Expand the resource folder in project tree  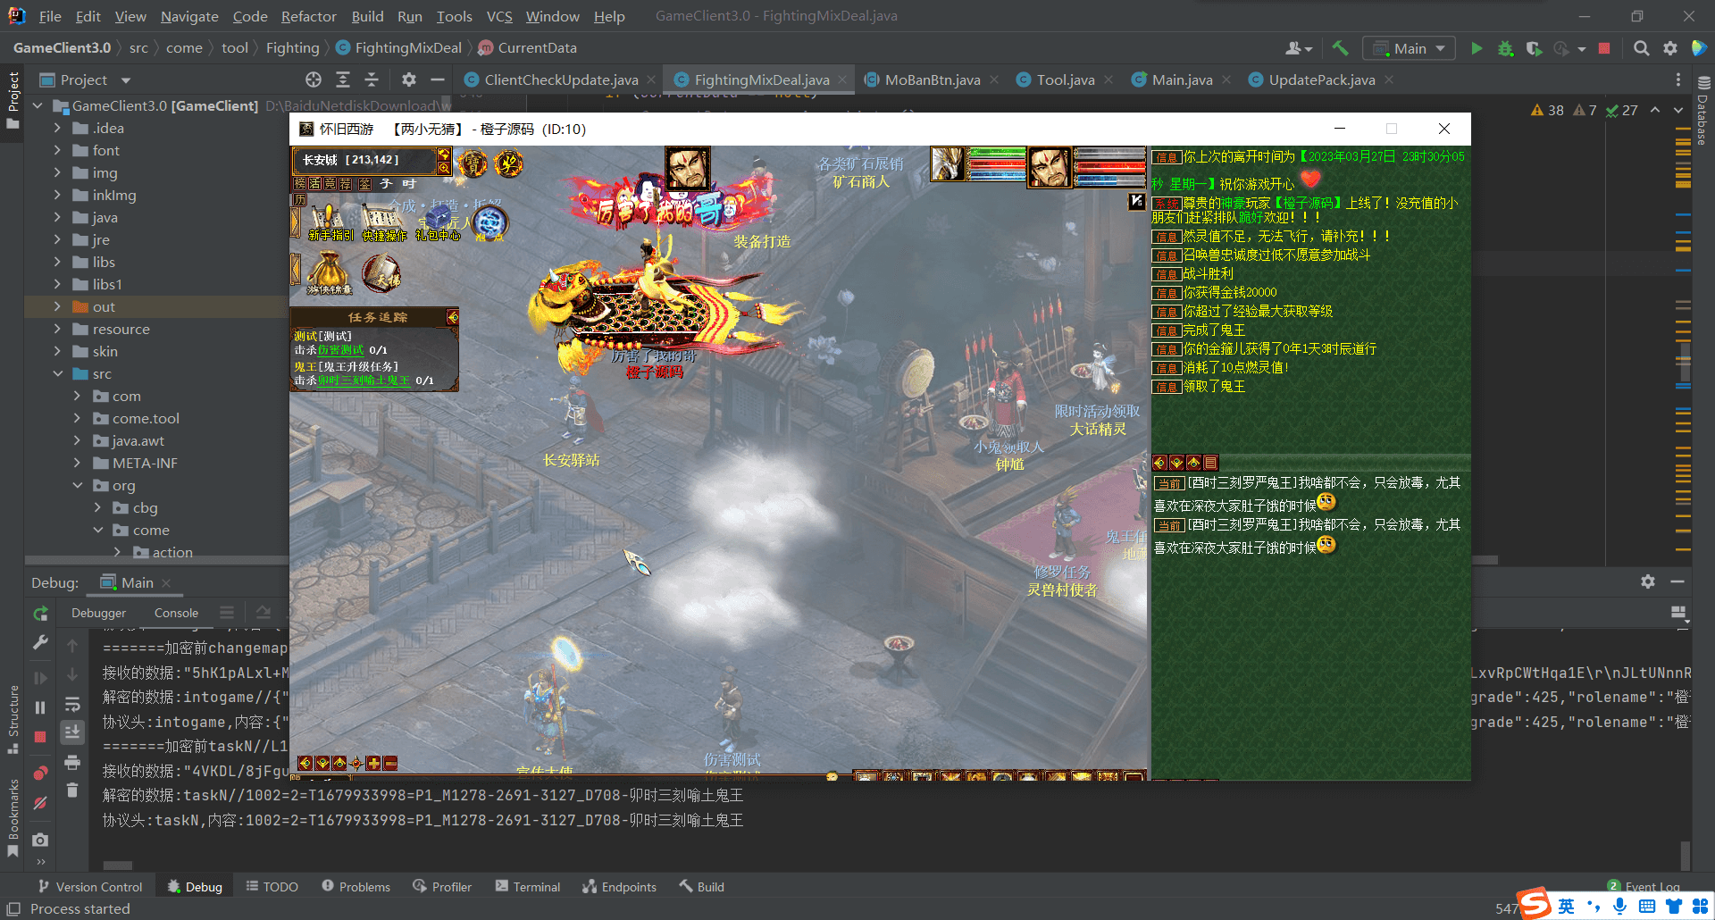tap(57, 329)
